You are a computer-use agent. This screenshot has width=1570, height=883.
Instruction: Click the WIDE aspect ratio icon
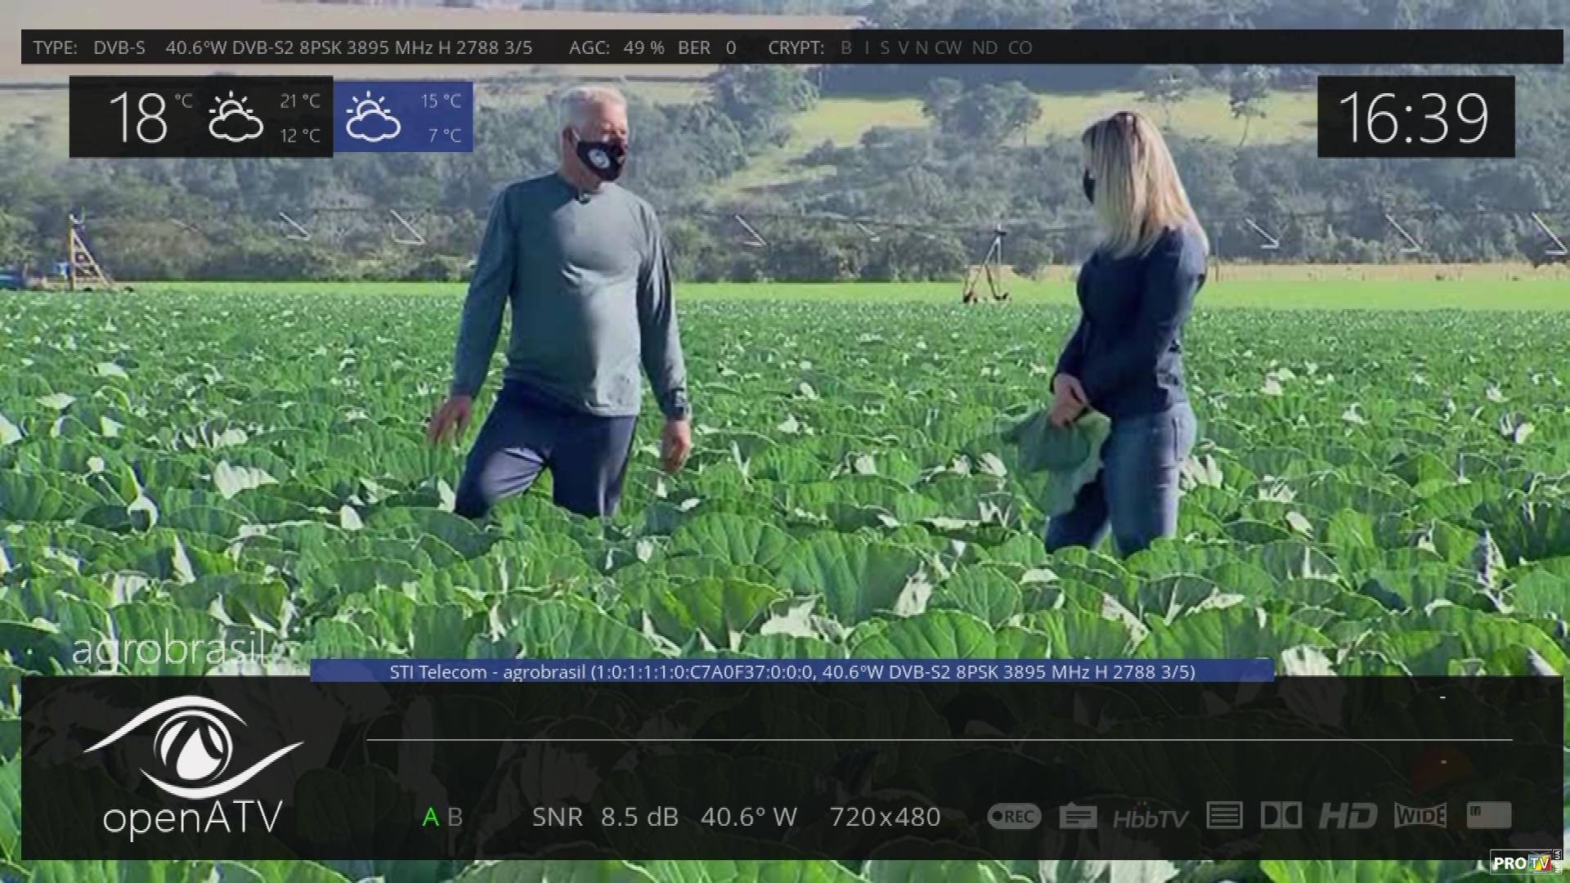click(x=1420, y=816)
